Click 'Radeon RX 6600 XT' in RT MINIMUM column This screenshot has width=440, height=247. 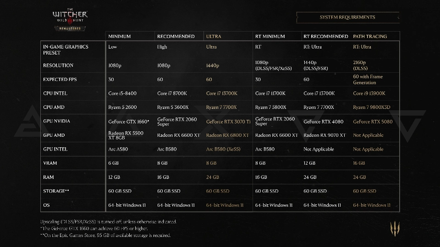coord(276,135)
